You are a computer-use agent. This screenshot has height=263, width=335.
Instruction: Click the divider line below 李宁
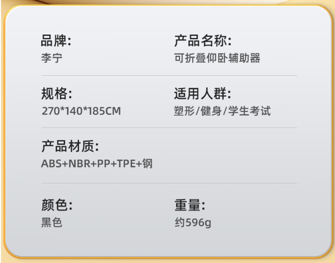coord(169,75)
